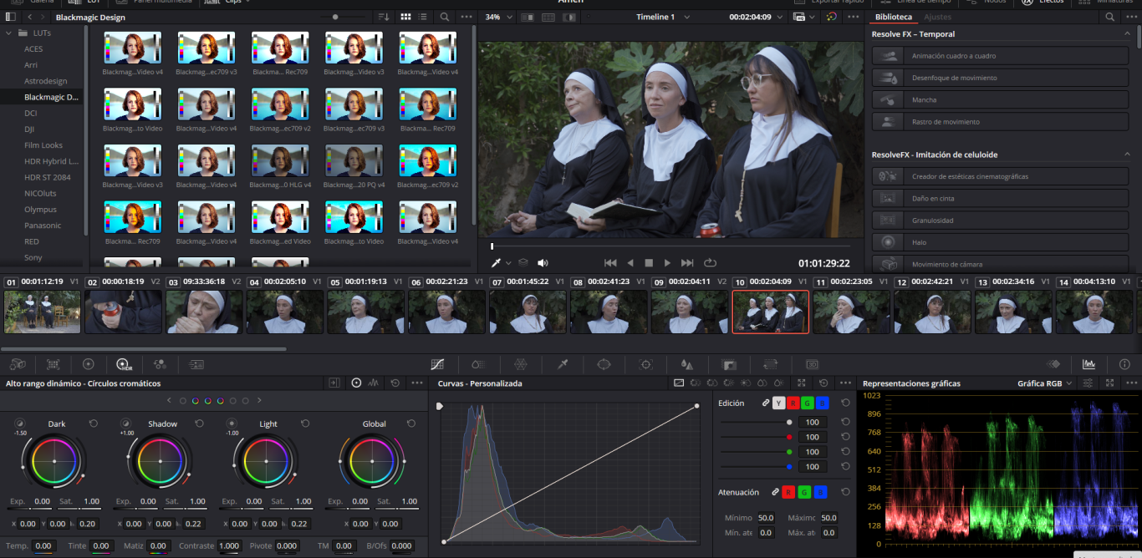1142x558 pixels.
Task: Stop viewer playback
Action: coord(649,263)
